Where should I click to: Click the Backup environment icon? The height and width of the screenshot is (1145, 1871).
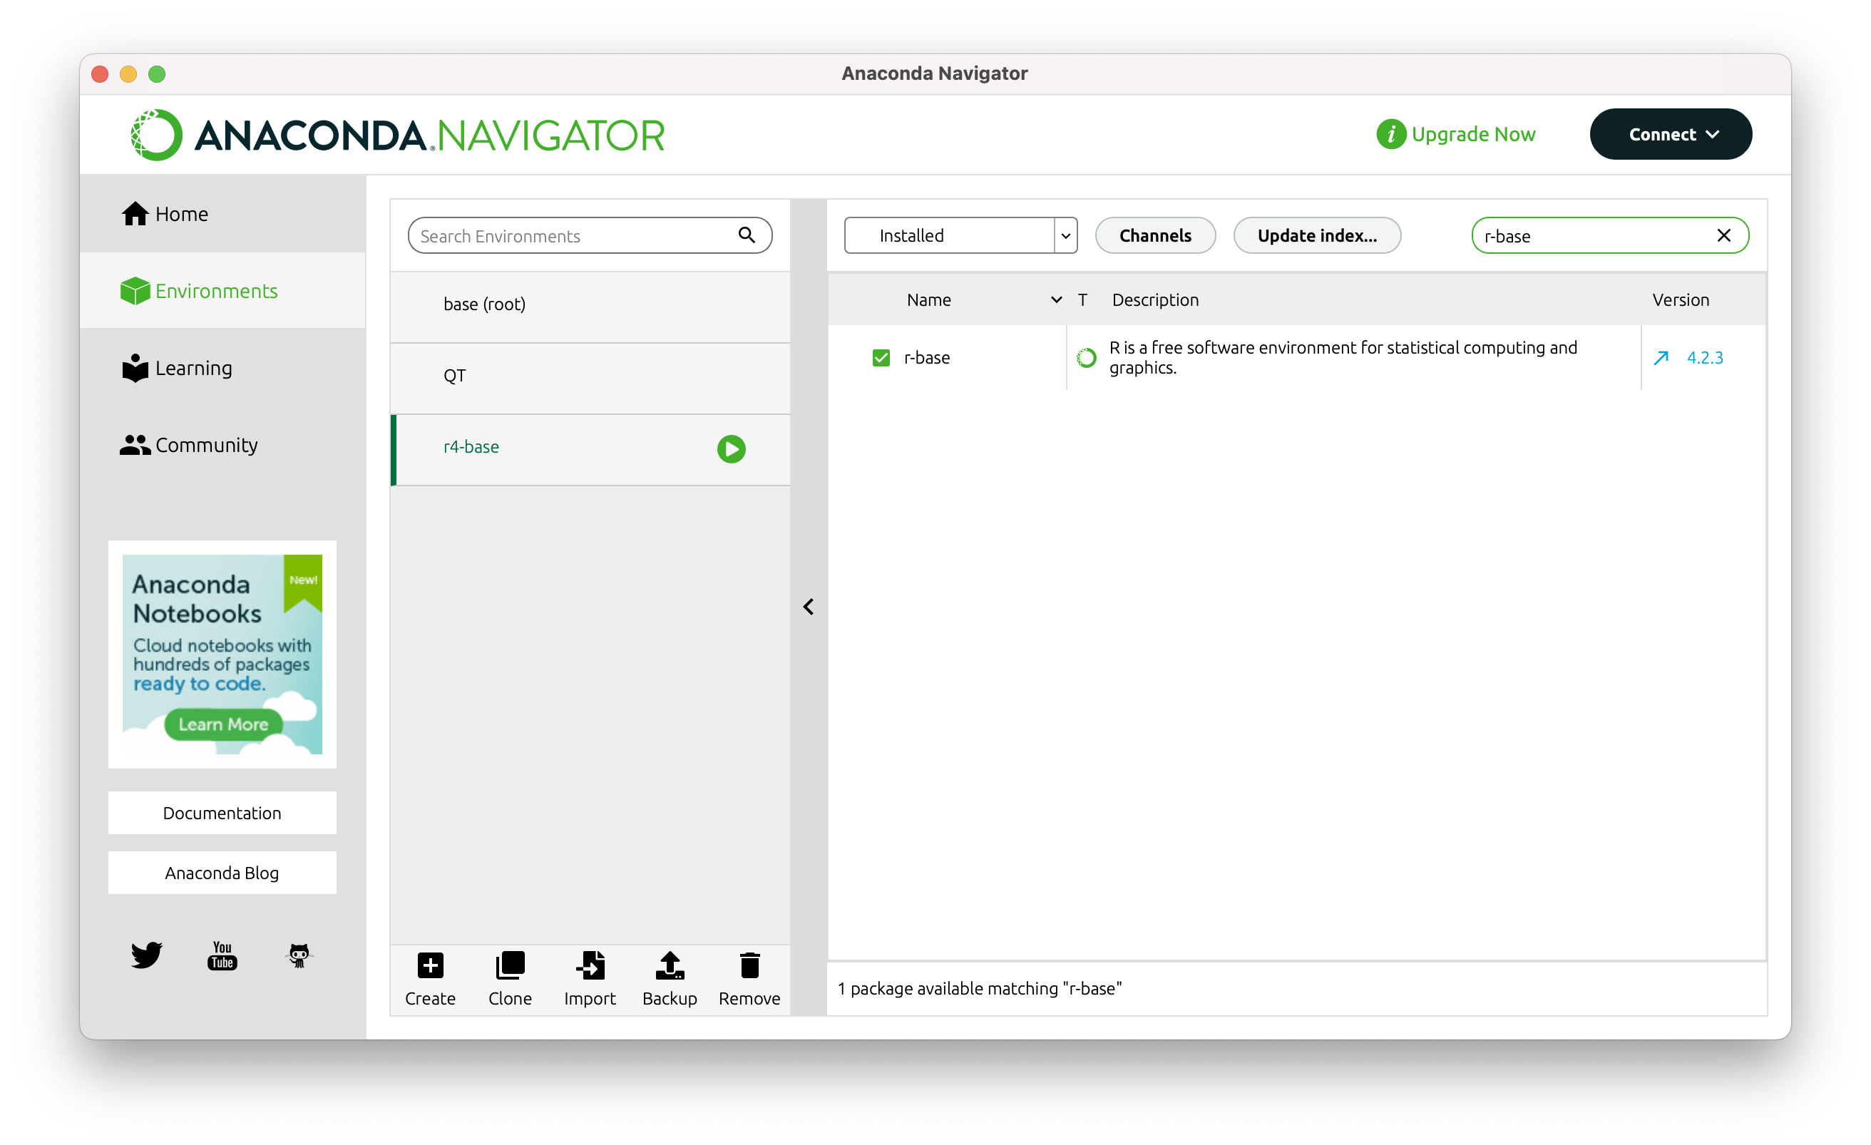(669, 966)
